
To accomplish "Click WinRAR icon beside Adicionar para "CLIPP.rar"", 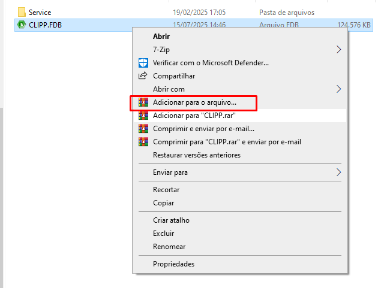I will [143, 116].
